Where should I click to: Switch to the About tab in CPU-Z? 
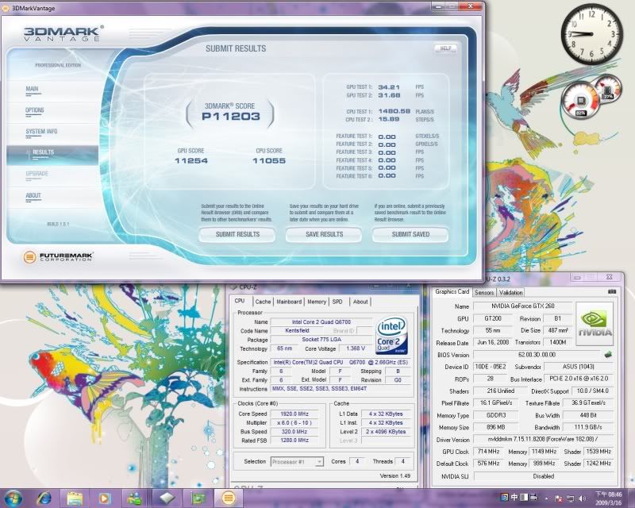click(x=360, y=302)
